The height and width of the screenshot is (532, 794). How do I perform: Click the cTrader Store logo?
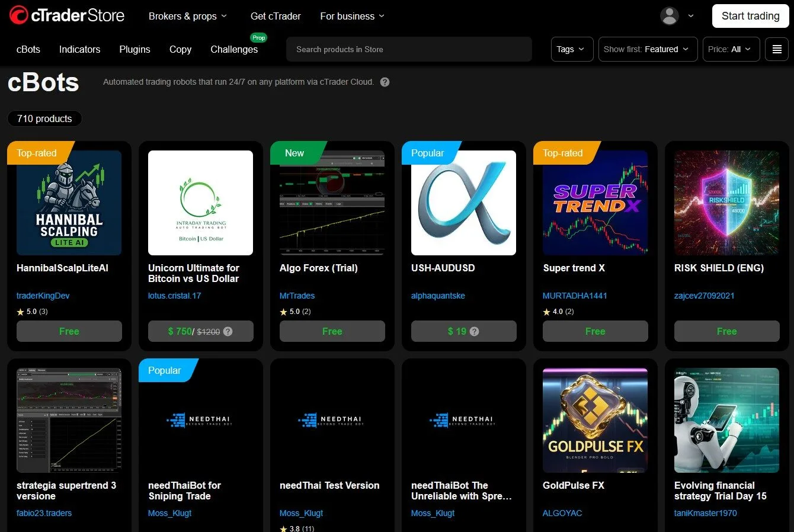click(x=67, y=16)
